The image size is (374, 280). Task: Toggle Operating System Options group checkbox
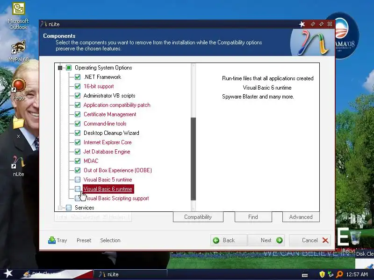click(69, 68)
